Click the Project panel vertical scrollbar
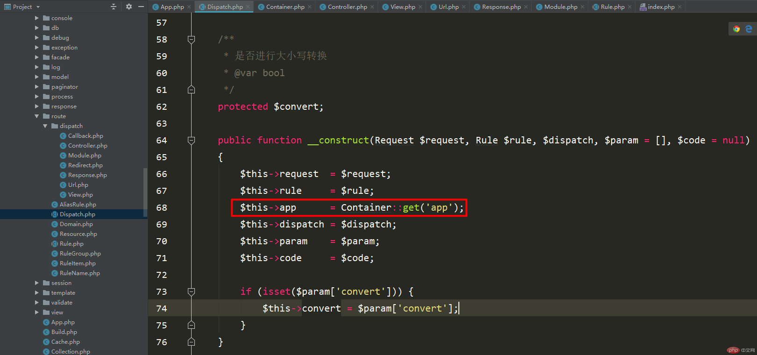This screenshot has height=355, width=757. (x=145, y=192)
